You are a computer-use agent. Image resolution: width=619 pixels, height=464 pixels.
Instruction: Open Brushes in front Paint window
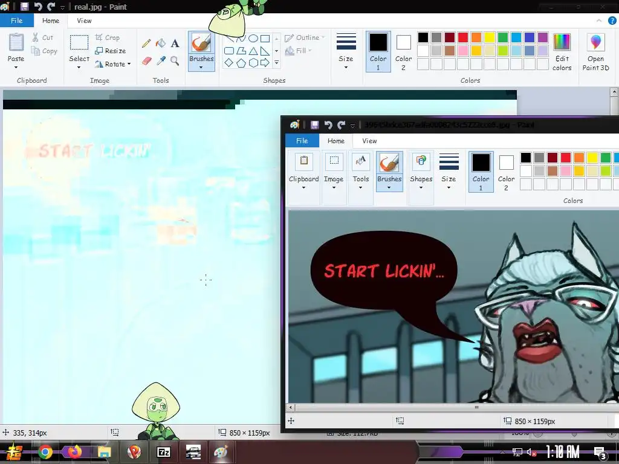[389, 171]
